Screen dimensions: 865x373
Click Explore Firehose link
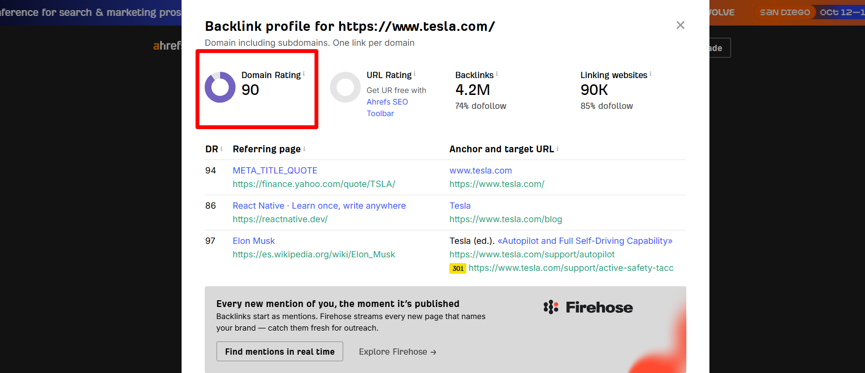[x=398, y=352]
